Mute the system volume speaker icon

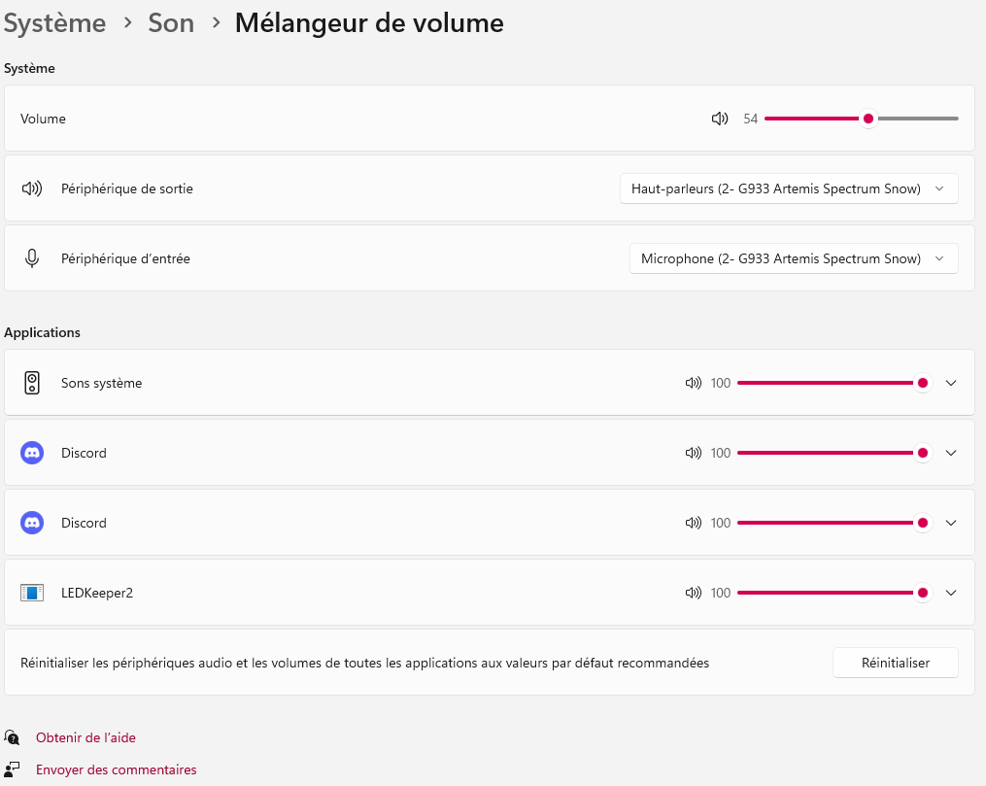720,119
